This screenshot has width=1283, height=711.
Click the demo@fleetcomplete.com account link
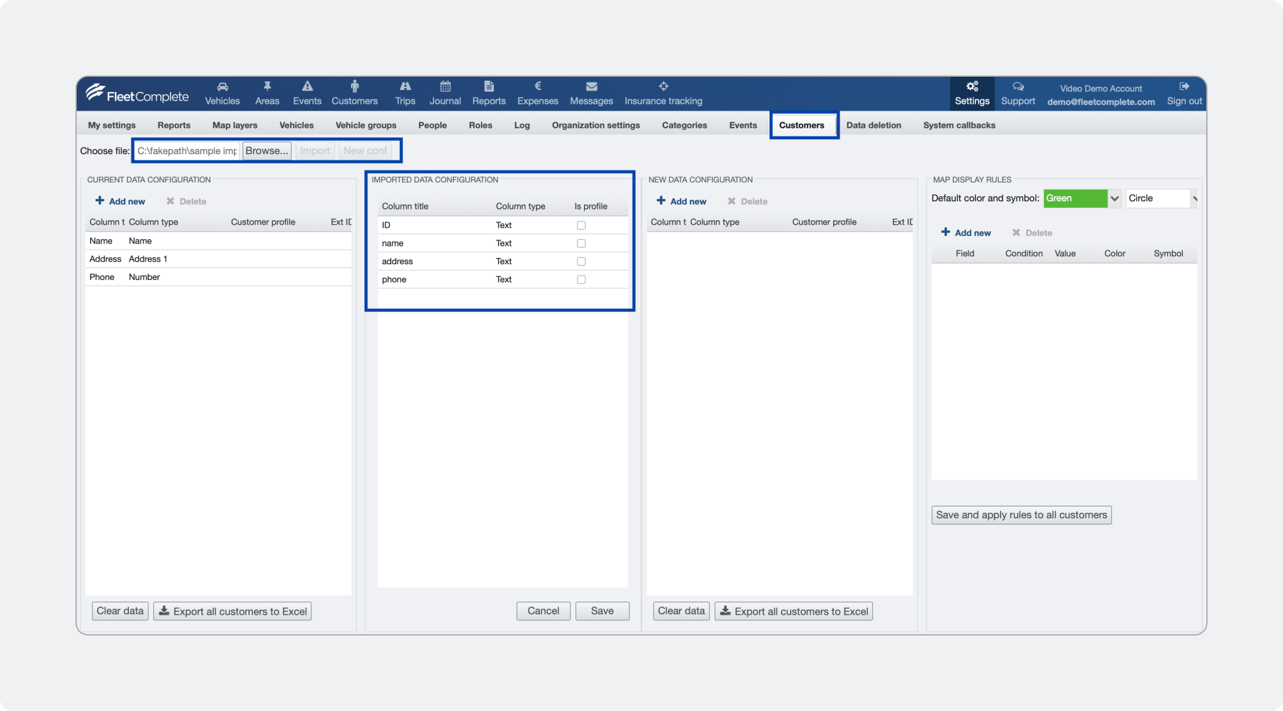pyautogui.click(x=1101, y=102)
